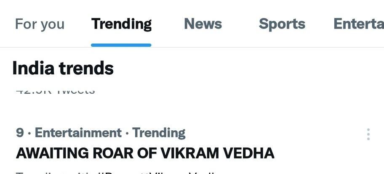Open the News tab

203,24
